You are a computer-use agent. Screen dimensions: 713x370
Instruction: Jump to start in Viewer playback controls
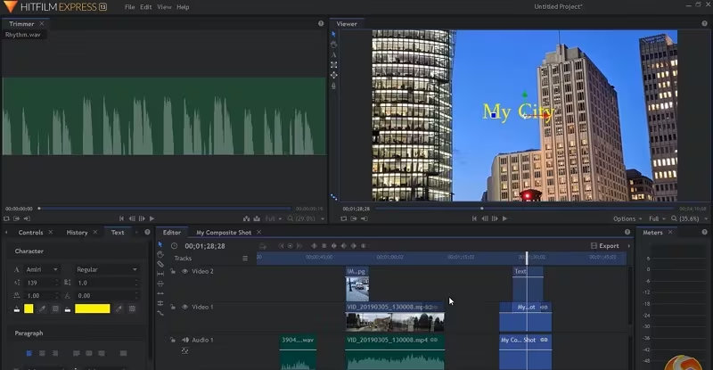(x=474, y=218)
